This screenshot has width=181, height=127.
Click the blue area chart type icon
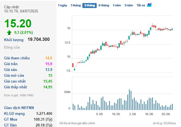click(x=149, y=5)
